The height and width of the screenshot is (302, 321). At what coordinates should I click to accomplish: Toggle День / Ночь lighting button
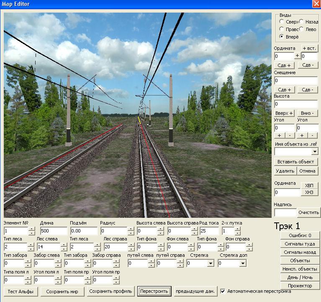coord(300,277)
